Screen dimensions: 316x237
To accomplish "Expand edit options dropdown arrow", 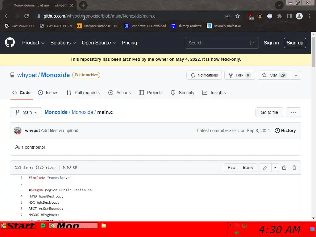I will point(275,168).
